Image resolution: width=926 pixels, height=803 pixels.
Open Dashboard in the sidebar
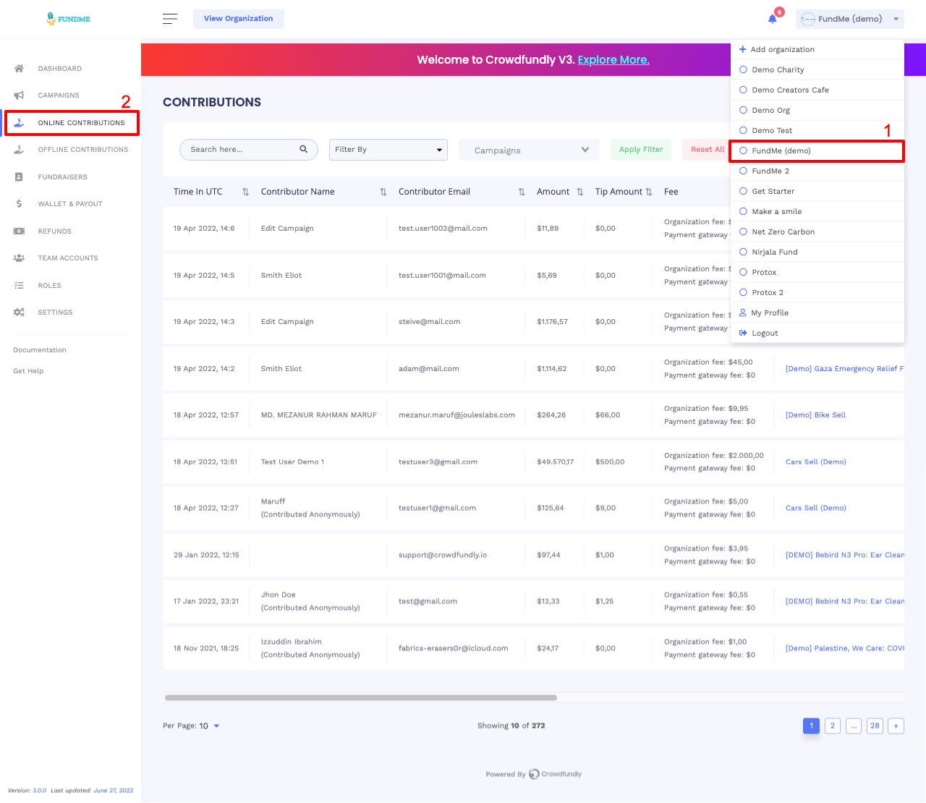(59, 69)
